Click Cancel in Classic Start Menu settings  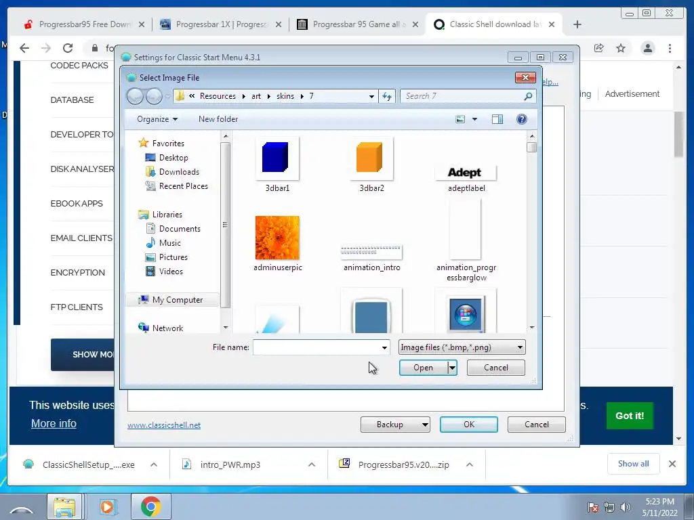537,425
